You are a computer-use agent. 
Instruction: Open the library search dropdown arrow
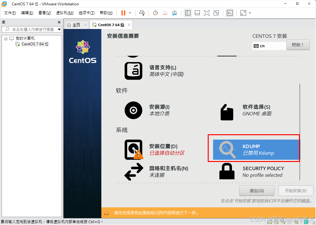coord(59,29)
